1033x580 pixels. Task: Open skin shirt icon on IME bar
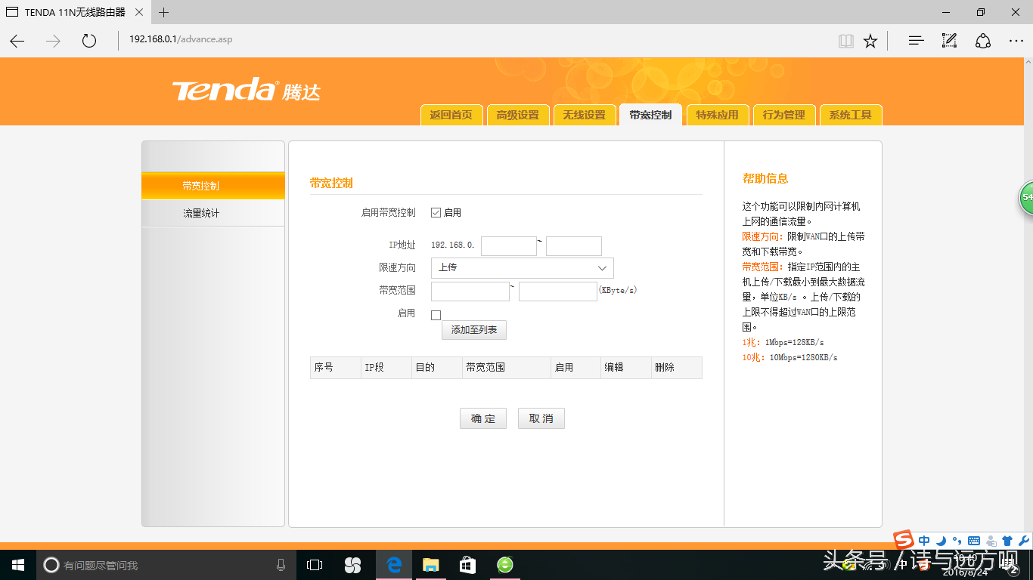pyautogui.click(x=1007, y=541)
